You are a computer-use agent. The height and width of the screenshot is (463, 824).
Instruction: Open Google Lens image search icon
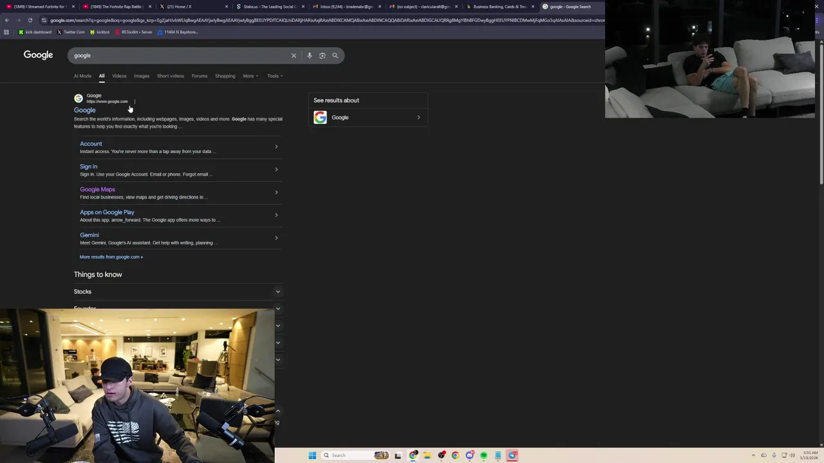pos(323,55)
